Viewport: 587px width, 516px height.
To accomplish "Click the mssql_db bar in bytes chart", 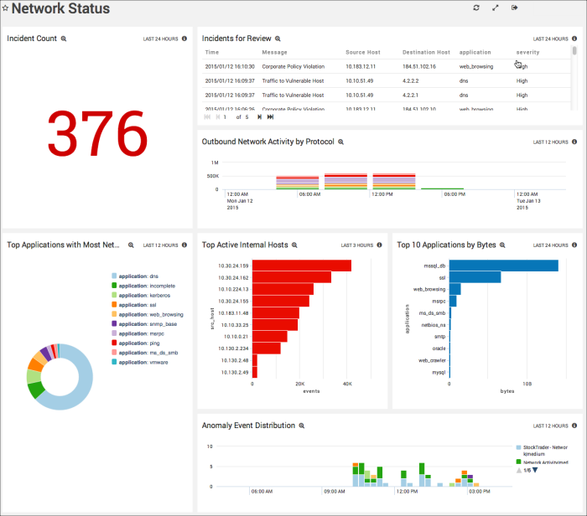I will pos(503,266).
